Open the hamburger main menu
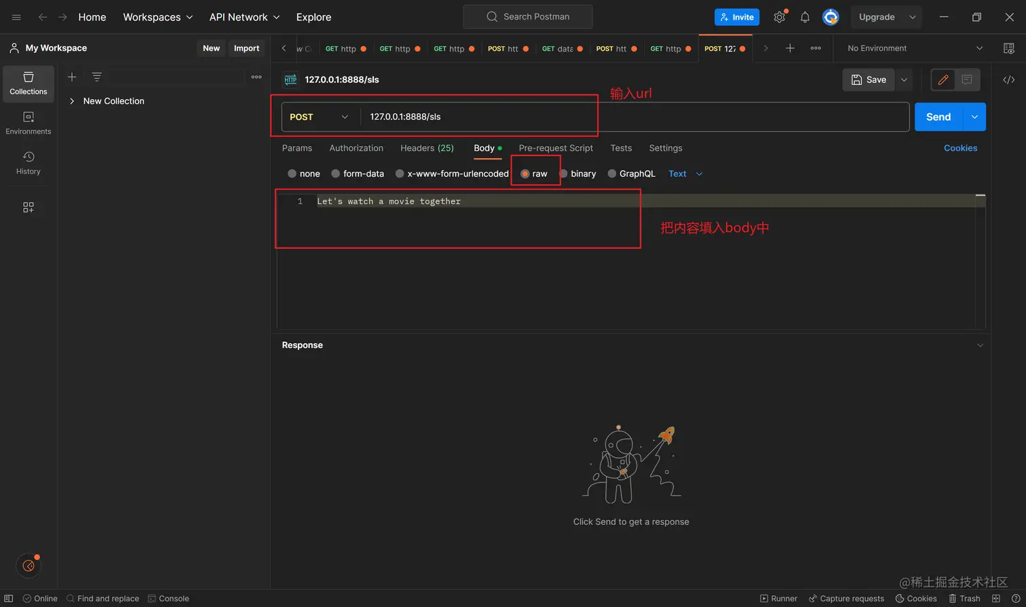Image resolution: width=1026 pixels, height=607 pixels. click(17, 17)
